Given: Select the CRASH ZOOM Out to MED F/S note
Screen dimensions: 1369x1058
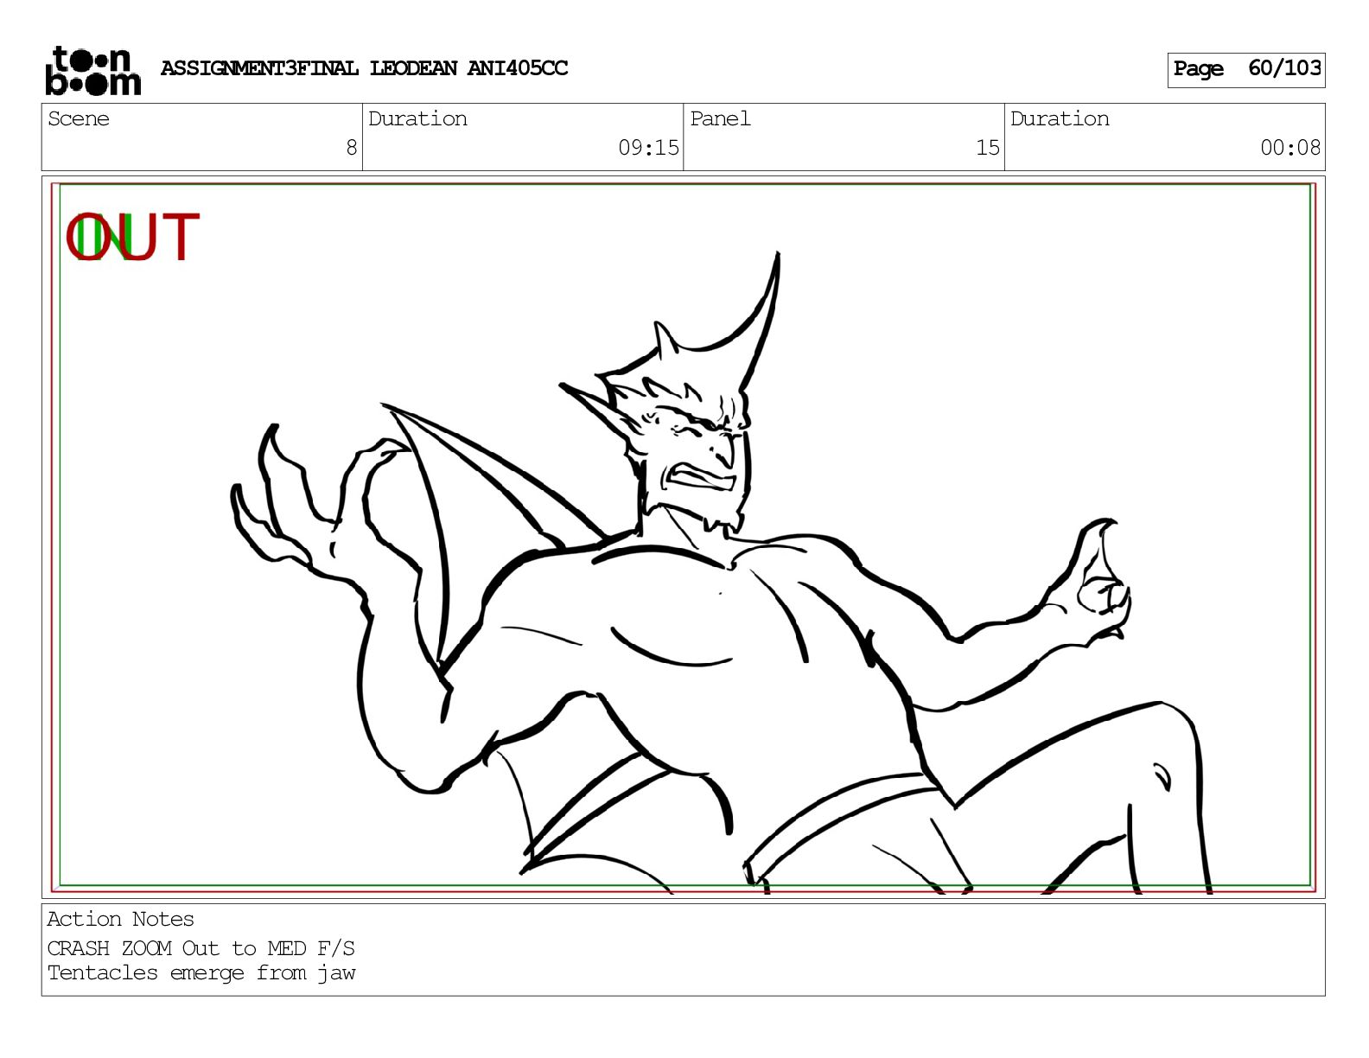Looking at the screenshot, I should (x=201, y=948).
